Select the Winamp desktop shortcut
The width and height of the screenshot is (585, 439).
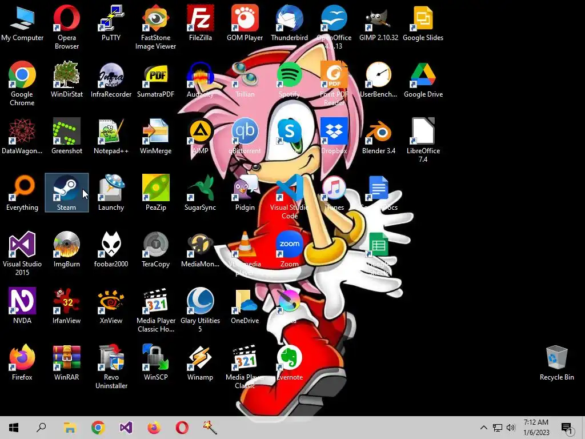tap(201, 358)
